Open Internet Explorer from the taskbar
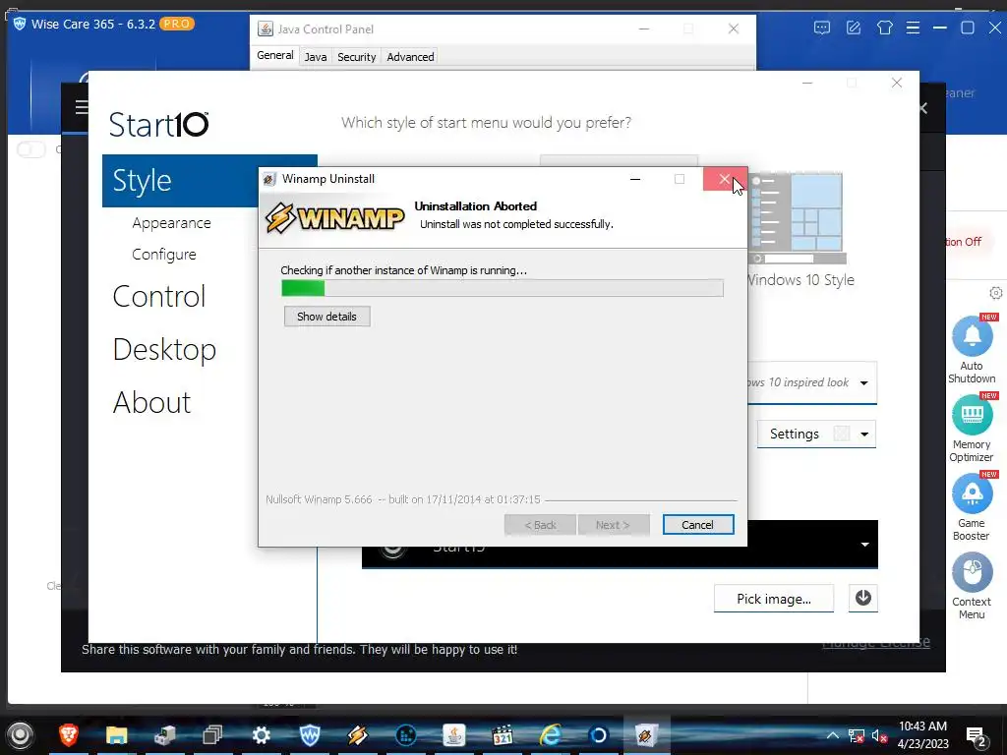The image size is (1007, 755). click(551, 734)
